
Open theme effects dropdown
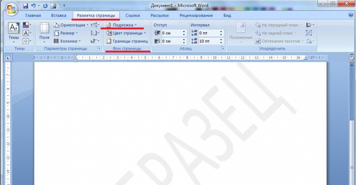click(27, 41)
